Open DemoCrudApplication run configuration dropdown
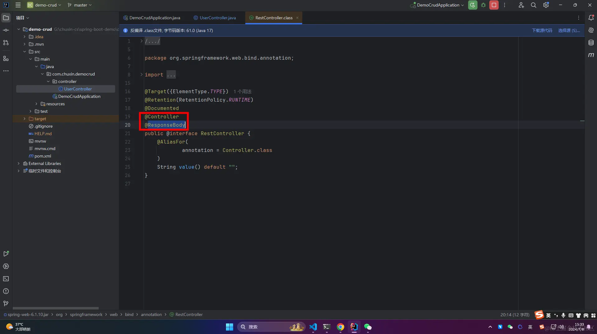 click(437, 5)
